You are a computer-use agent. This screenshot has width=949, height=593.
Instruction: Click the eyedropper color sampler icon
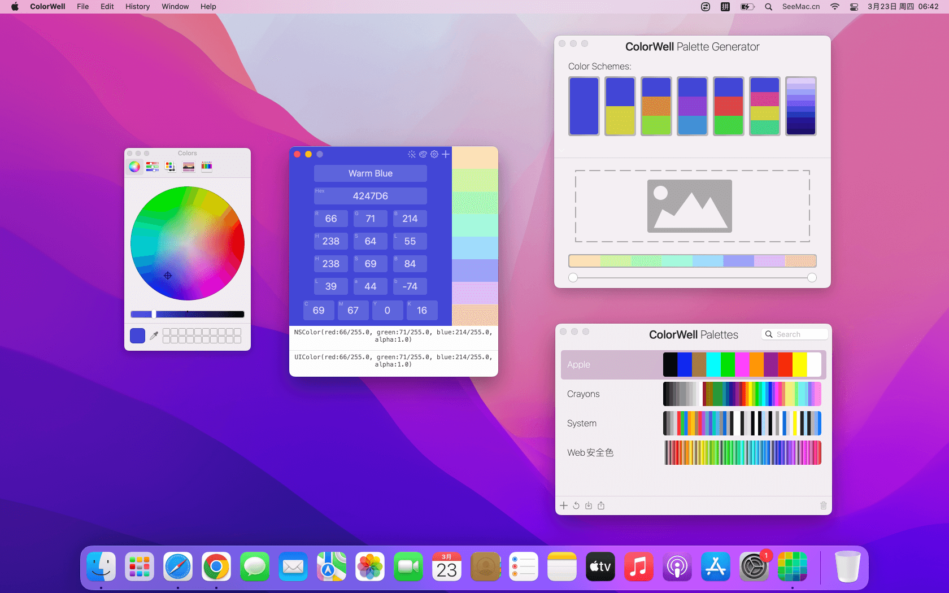[x=154, y=335]
